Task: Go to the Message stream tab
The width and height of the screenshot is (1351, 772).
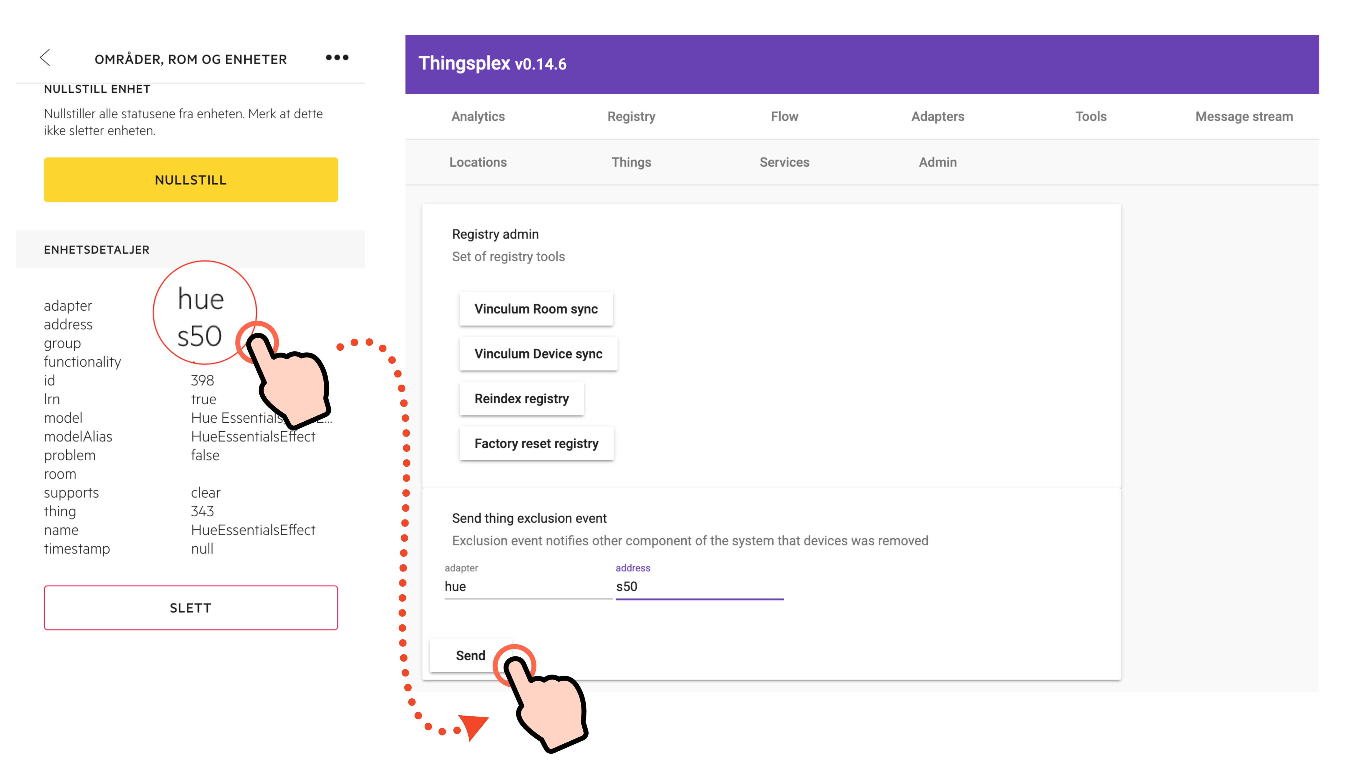Action: (x=1244, y=117)
